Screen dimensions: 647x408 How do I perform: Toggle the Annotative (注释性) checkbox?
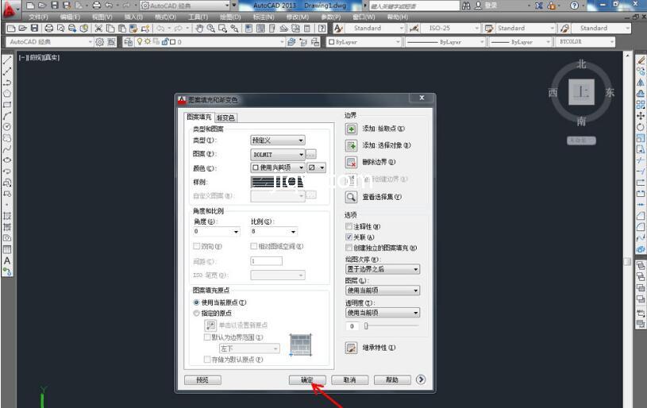[349, 226]
